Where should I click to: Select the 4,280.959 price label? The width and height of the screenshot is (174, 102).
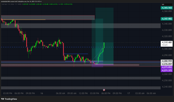click(x=166, y=61)
